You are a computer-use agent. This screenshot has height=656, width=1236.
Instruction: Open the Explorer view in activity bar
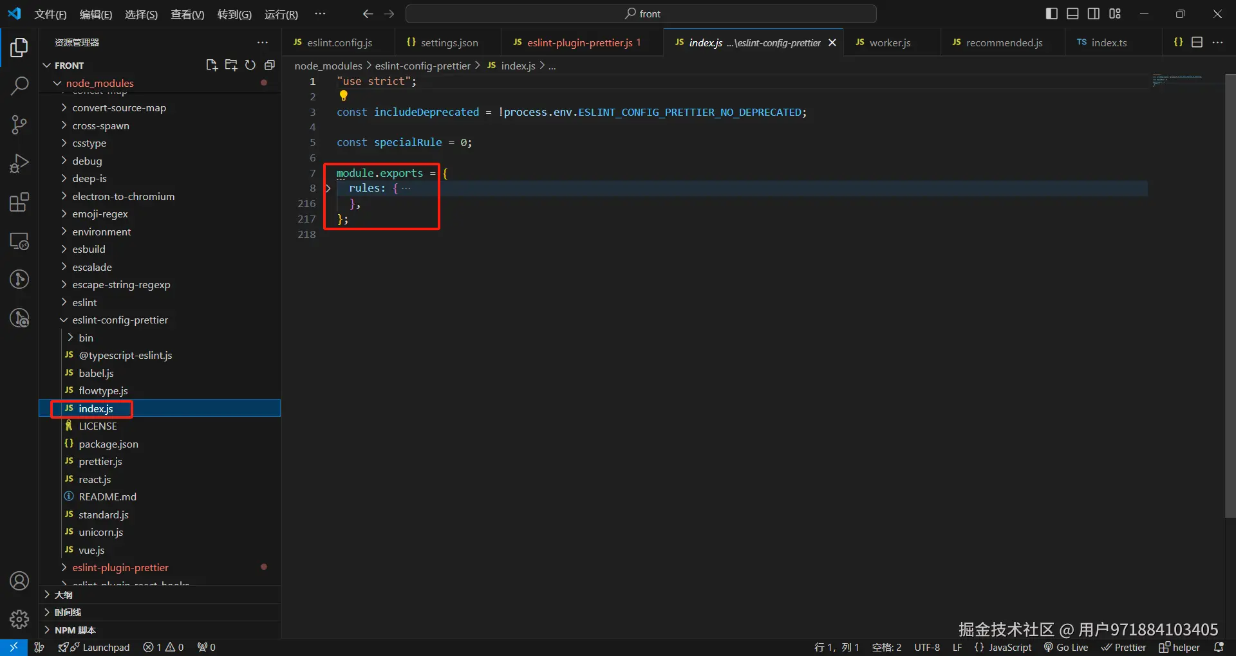[x=19, y=48]
